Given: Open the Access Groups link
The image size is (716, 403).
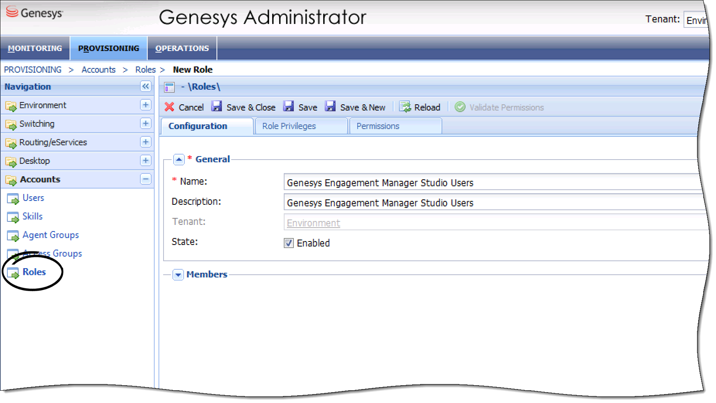Looking at the screenshot, I should tap(52, 254).
